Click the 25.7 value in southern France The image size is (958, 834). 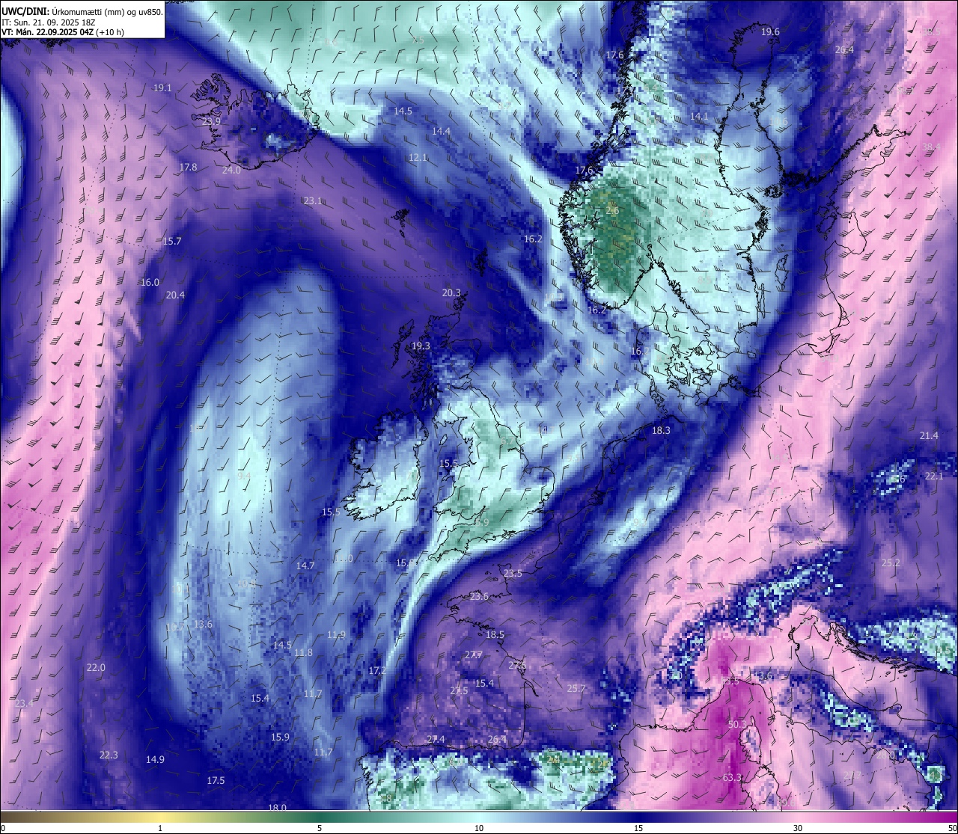pyautogui.click(x=576, y=688)
